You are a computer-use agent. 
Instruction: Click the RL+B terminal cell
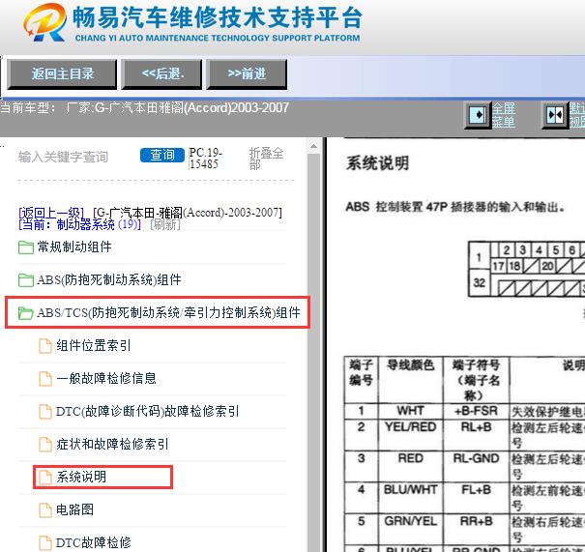point(476,434)
